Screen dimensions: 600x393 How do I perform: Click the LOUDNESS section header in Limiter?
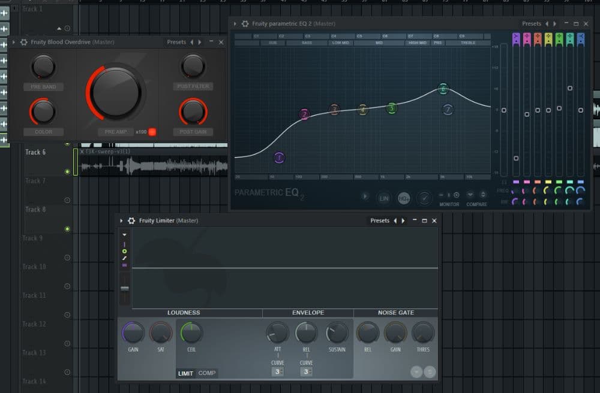pos(184,312)
